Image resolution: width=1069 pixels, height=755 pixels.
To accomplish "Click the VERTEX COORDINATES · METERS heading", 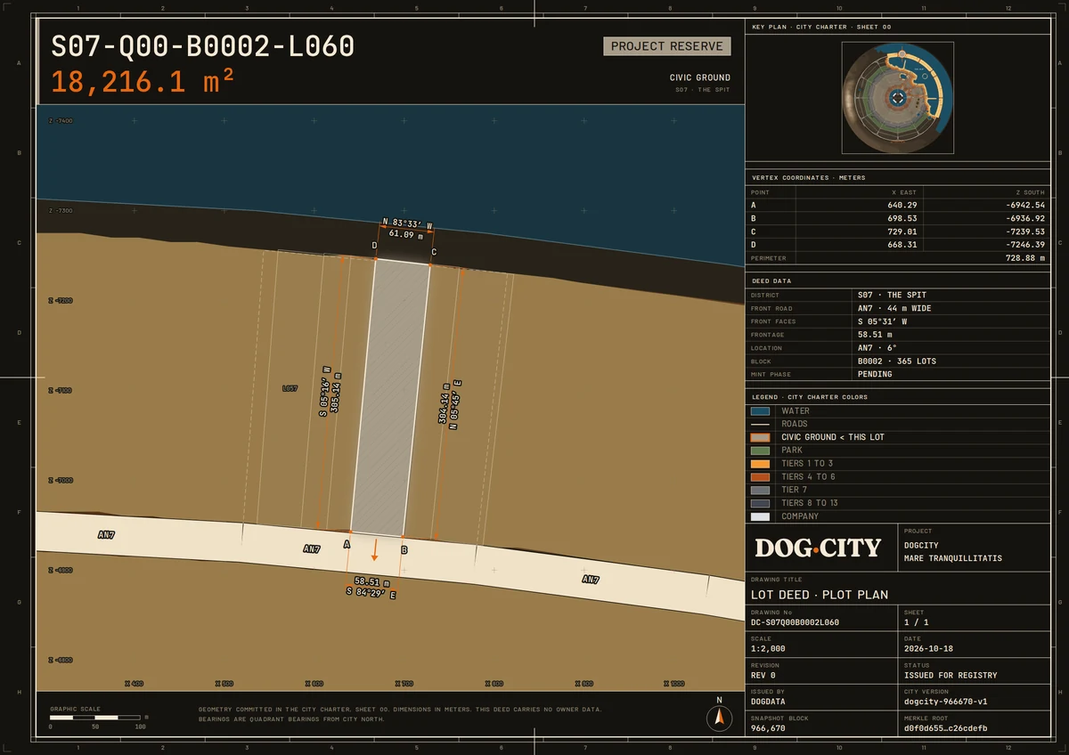I will click(x=808, y=177).
